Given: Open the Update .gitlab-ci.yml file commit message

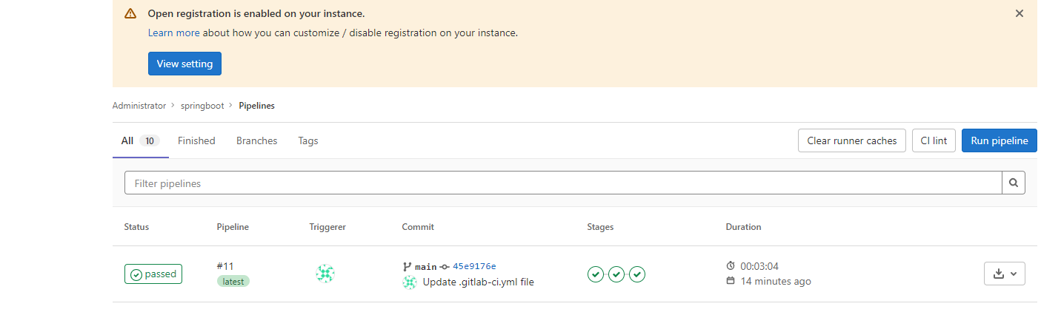Looking at the screenshot, I should coord(478,282).
